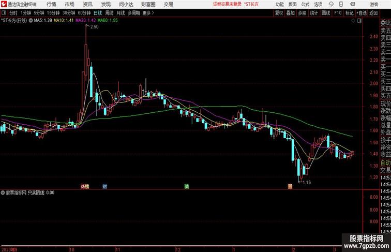The width and height of the screenshot is (391, 252).
Task: Open the customer service headset icon
Action: 331,4
